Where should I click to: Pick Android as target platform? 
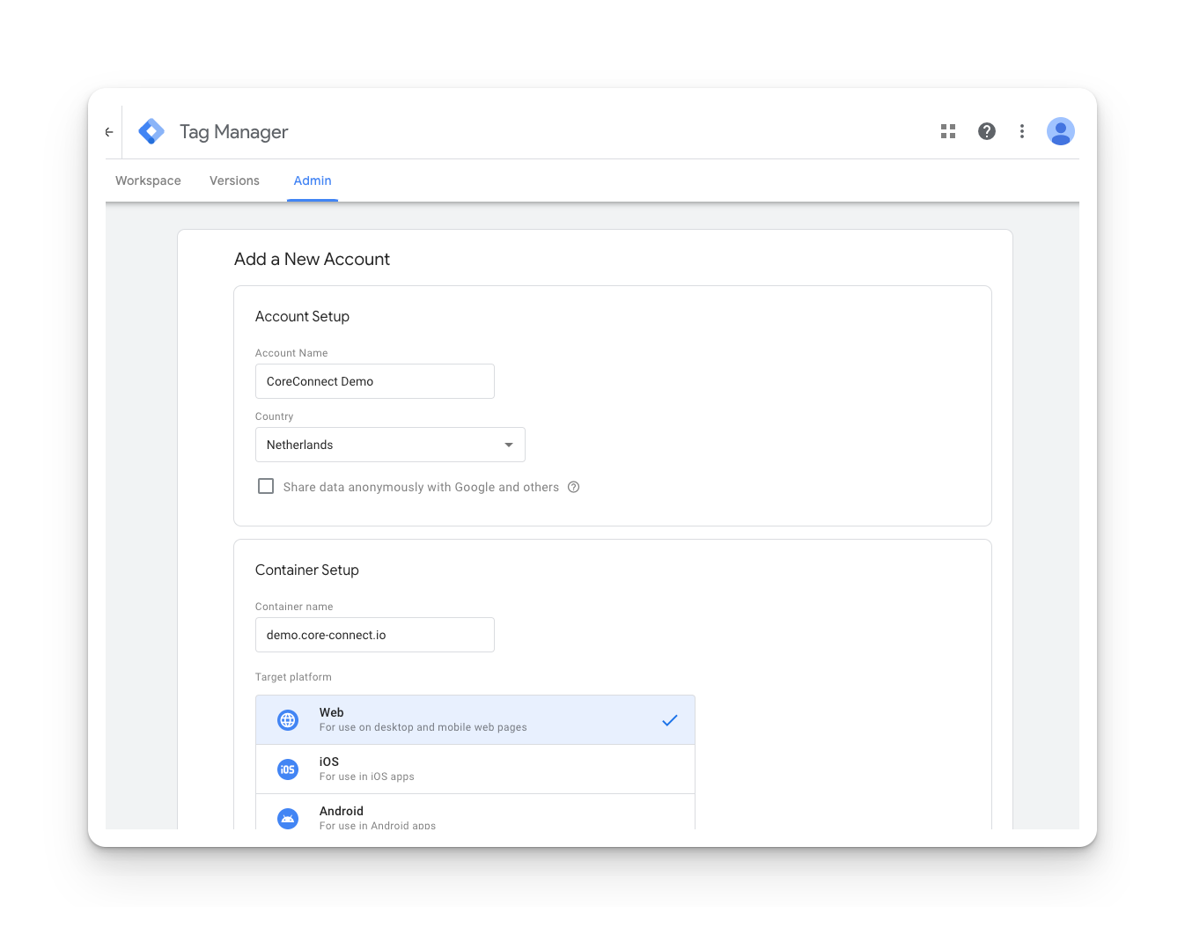click(475, 817)
